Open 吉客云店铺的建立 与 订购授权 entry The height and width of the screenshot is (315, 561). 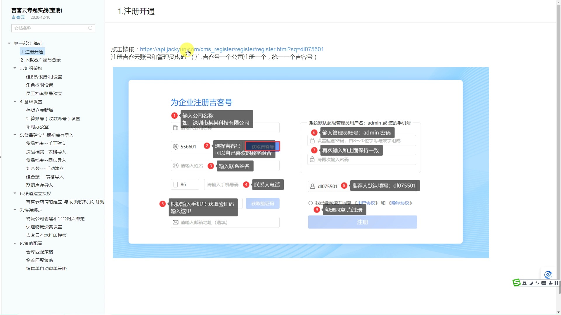[65, 202]
